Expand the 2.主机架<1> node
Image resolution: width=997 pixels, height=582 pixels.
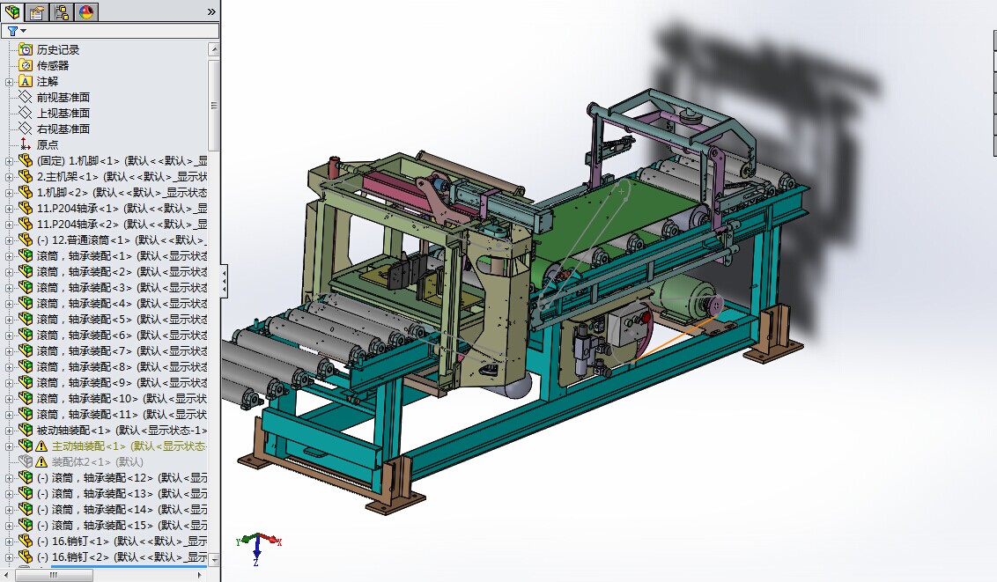point(9,177)
